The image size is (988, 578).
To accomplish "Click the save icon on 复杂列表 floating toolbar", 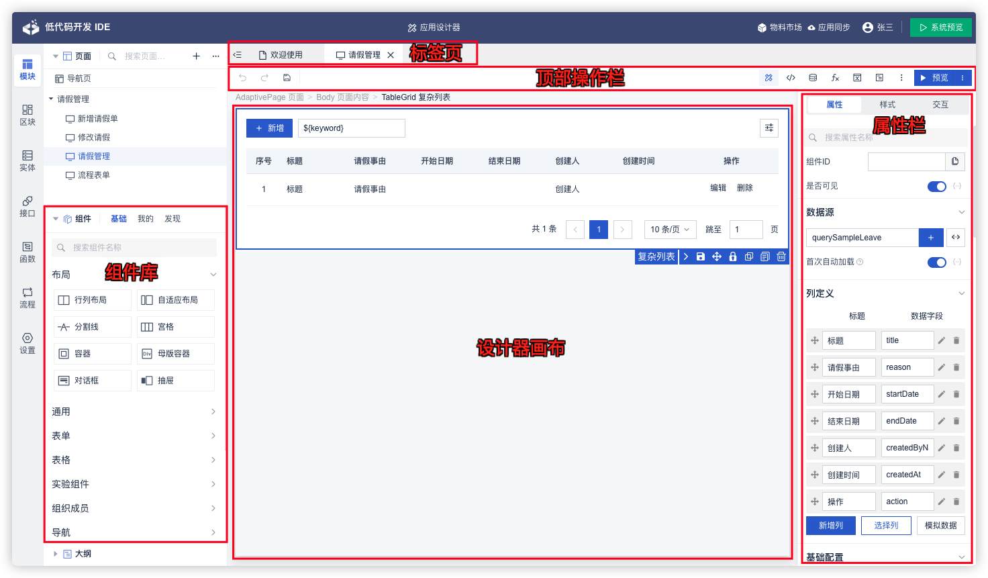I will pos(700,256).
